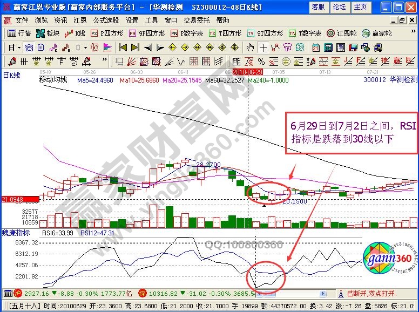
Task: Toggle the percent coordinate button
Action: (261, 61)
